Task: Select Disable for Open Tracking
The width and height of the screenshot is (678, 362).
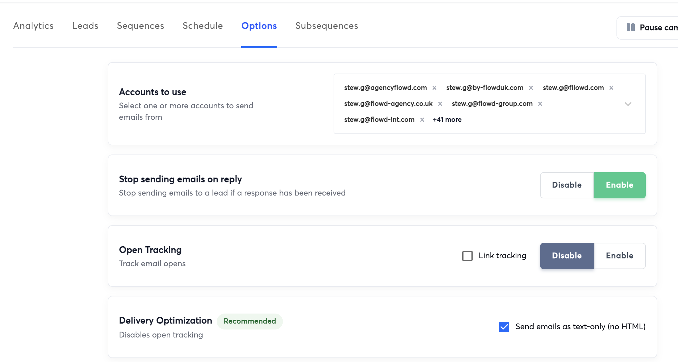Action: (x=567, y=256)
